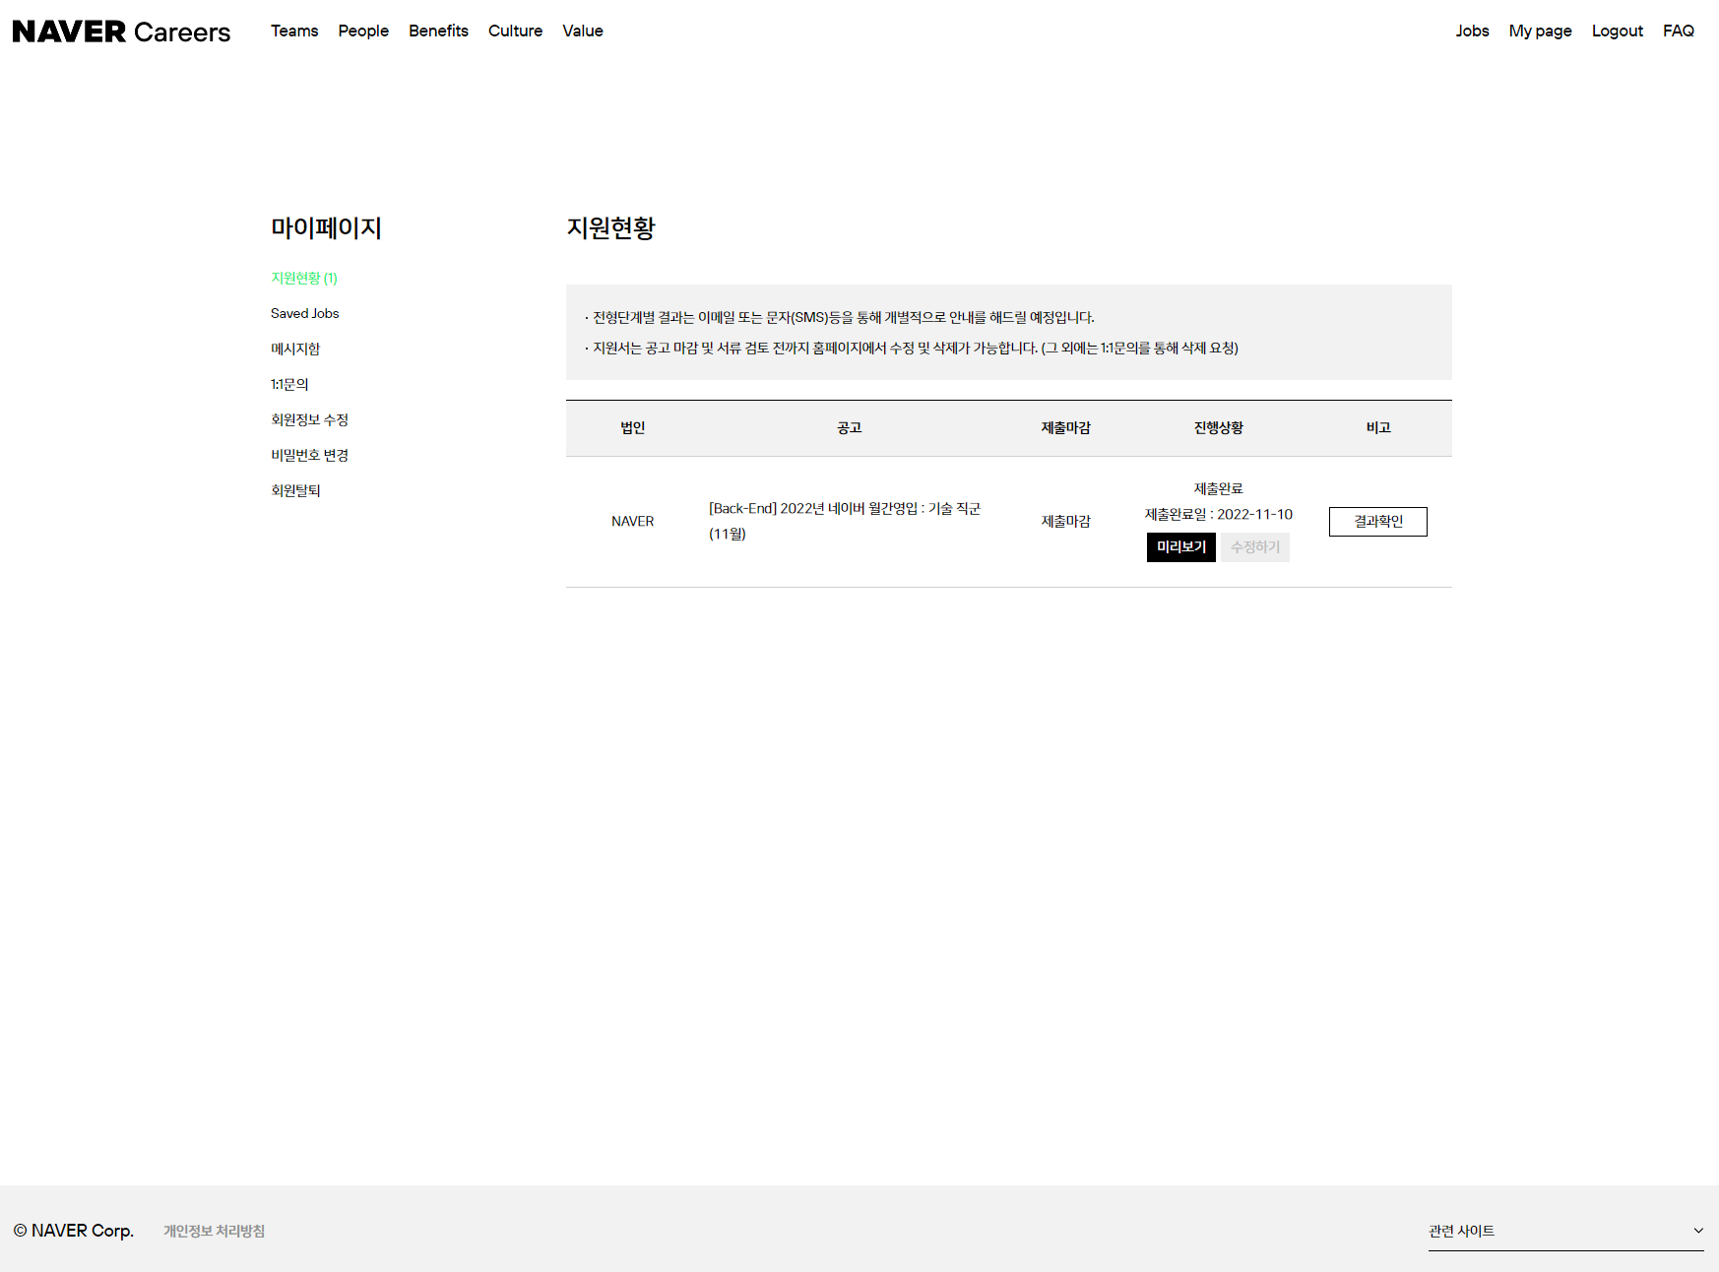Image resolution: width=1719 pixels, height=1272 pixels.
Task: Open the FAQ page
Action: pyautogui.click(x=1678, y=31)
